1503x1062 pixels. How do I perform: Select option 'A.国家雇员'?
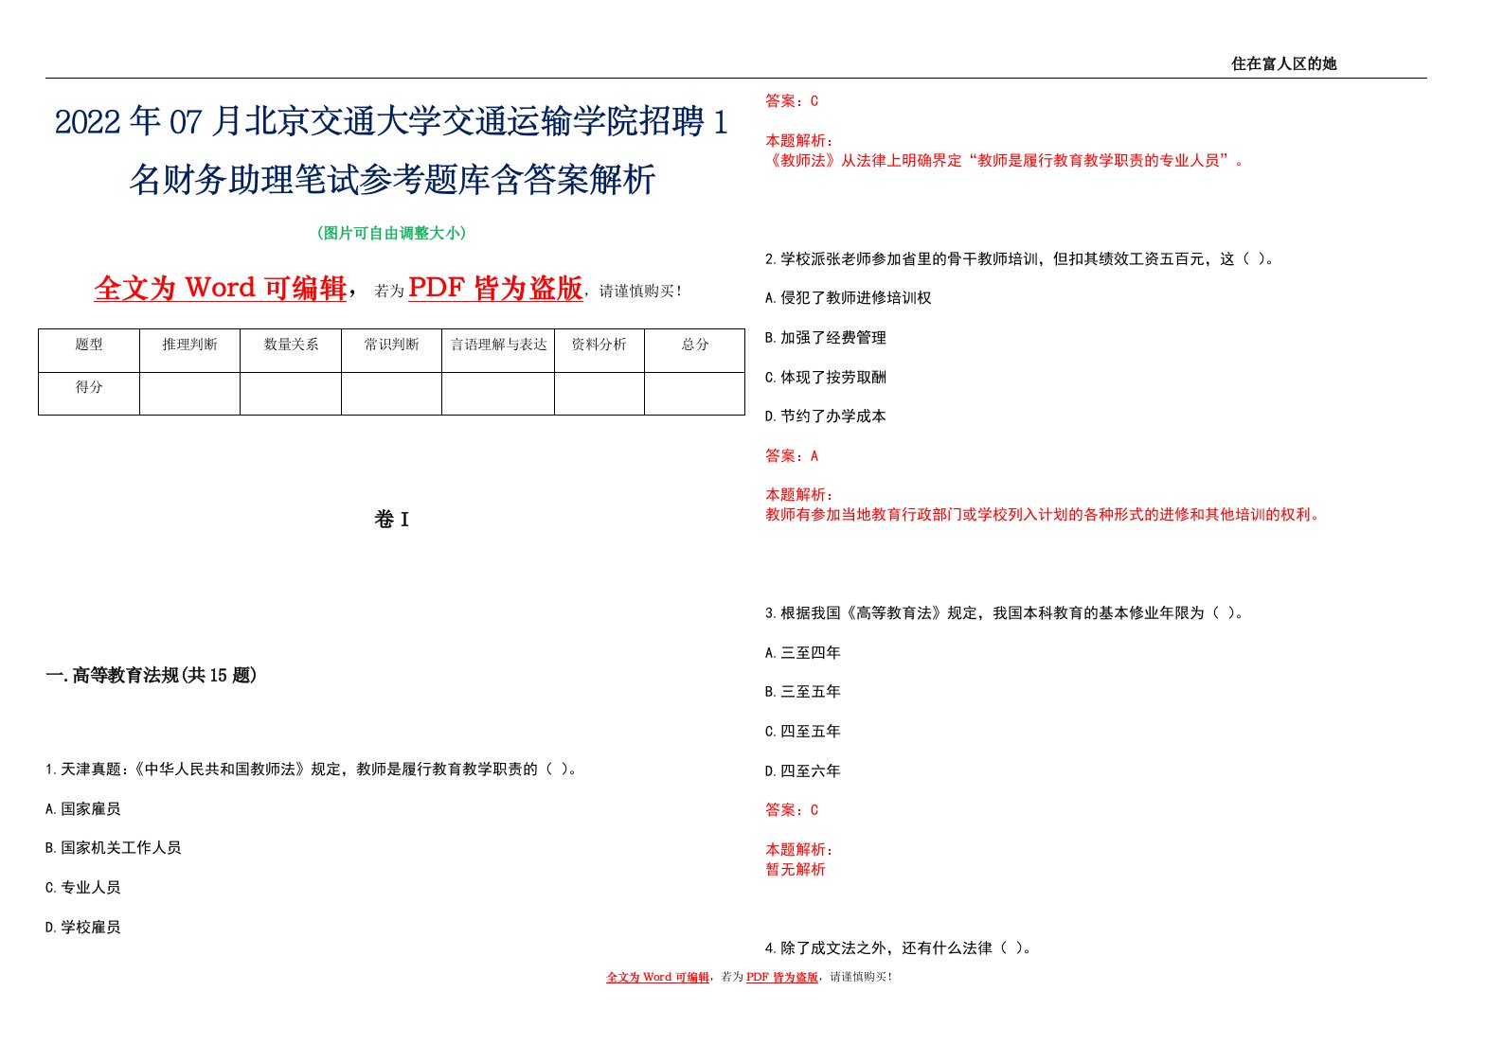tap(83, 809)
